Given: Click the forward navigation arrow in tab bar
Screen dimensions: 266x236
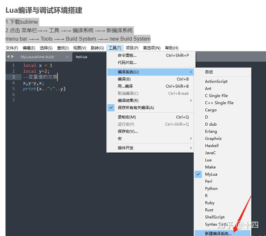Looking at the screenshot, I should (12, 56).
